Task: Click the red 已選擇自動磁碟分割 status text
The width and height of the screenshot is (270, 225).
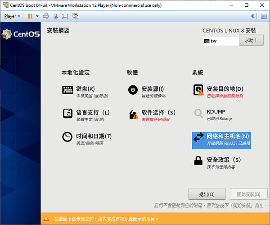Action: [x=225, y=96]
